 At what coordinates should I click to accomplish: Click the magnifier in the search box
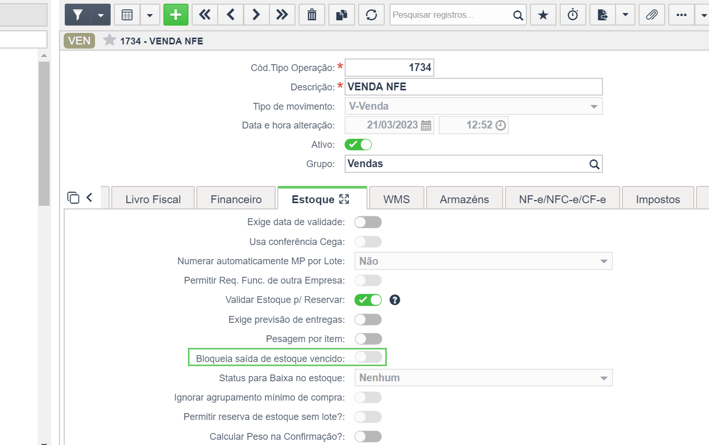(518, 15)
